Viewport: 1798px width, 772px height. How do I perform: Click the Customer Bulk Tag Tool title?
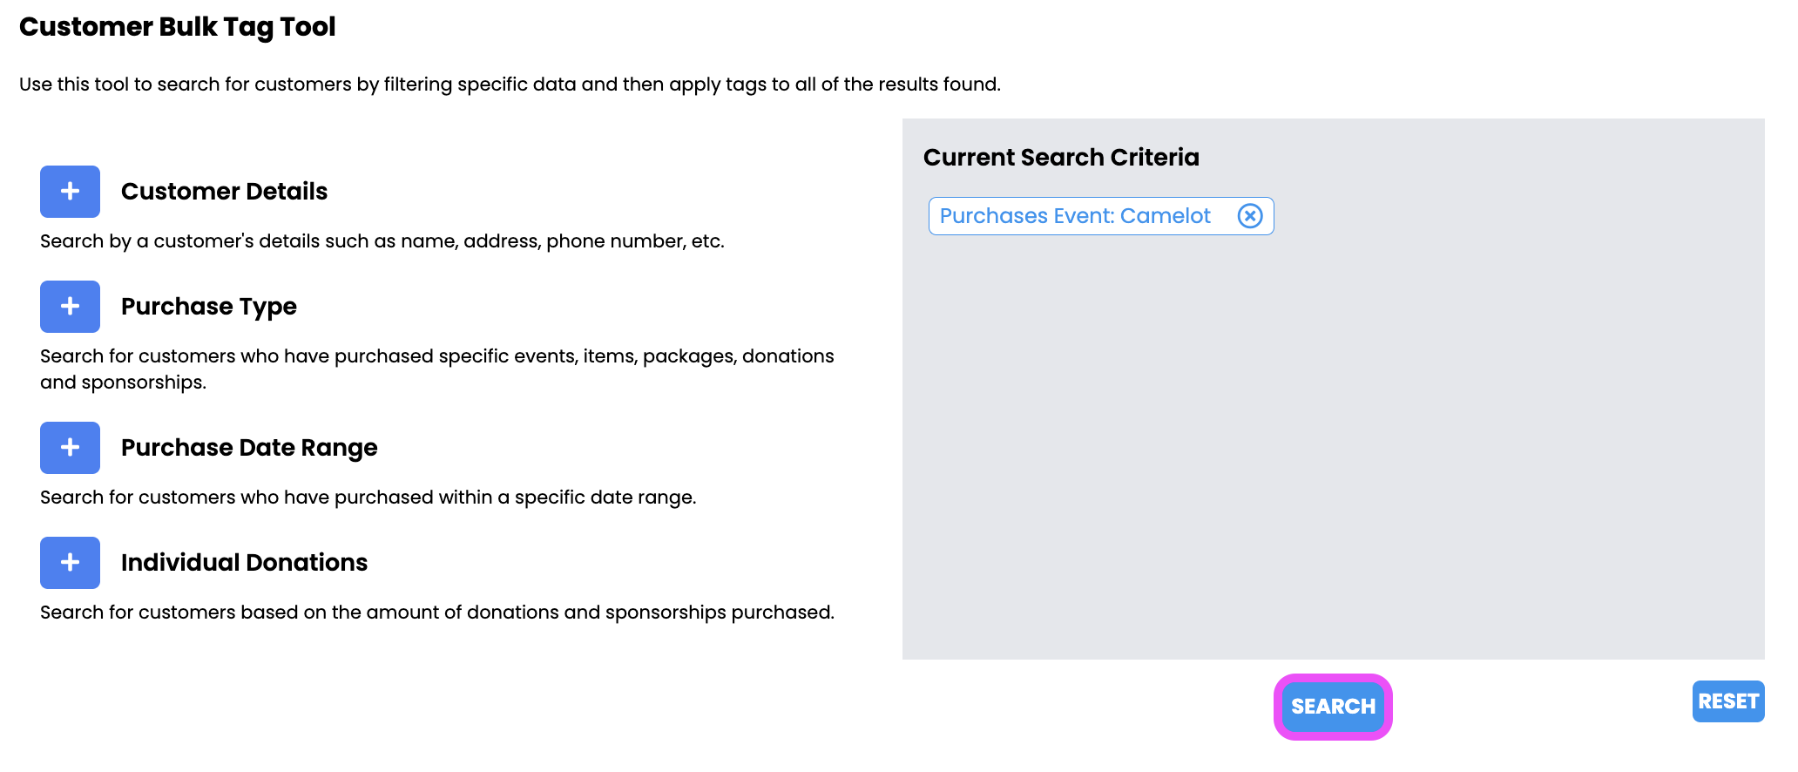pyautogui.click(x=177, y=27)
